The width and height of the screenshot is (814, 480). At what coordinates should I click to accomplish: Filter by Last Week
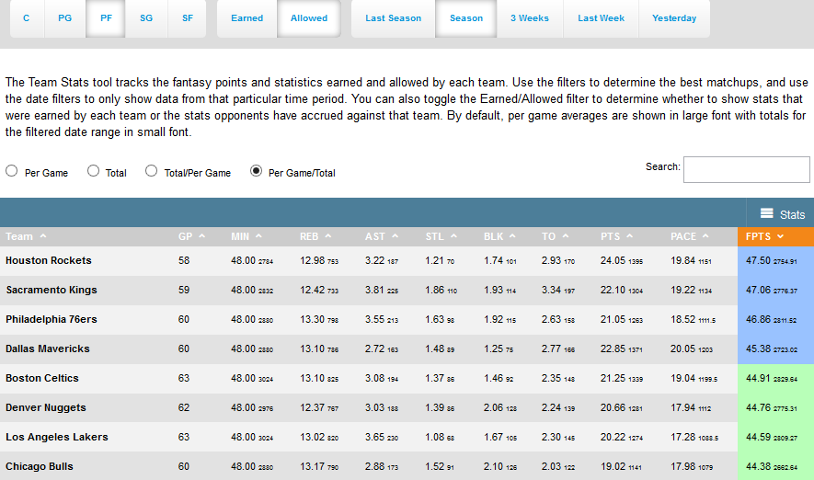tap(602, 18)
